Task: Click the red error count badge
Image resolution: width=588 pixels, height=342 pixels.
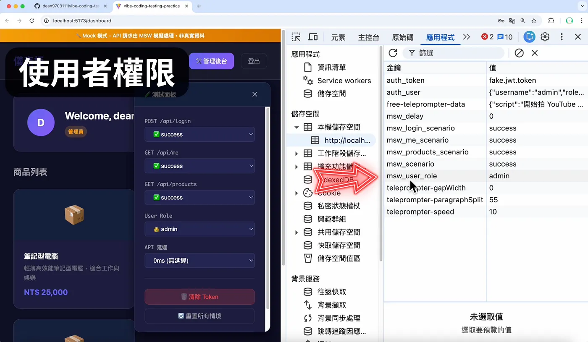Action: [487, 37]
